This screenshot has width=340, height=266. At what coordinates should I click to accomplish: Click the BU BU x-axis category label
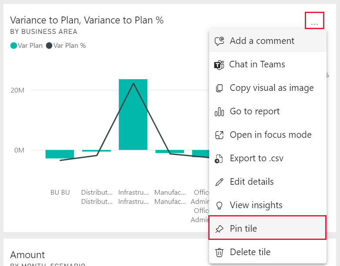point(60,193)
